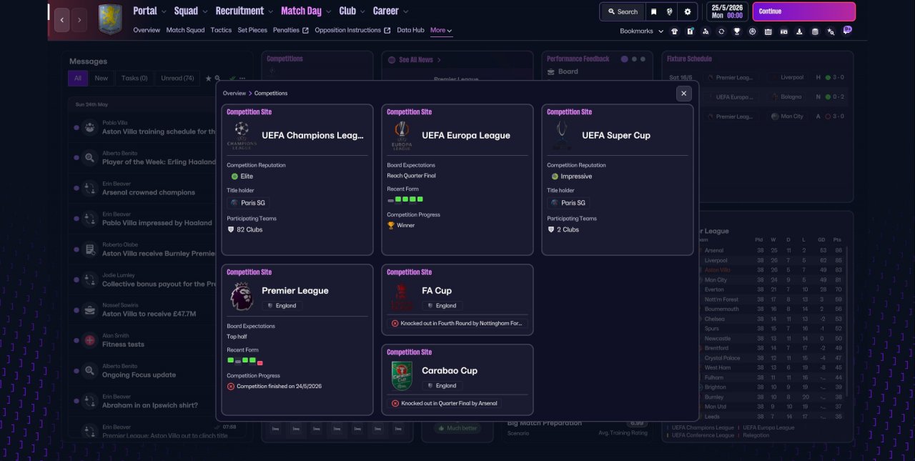The width and height of the screenshot is (915, 461).
Task: Click the Continue button
Action: click(804, 11)
